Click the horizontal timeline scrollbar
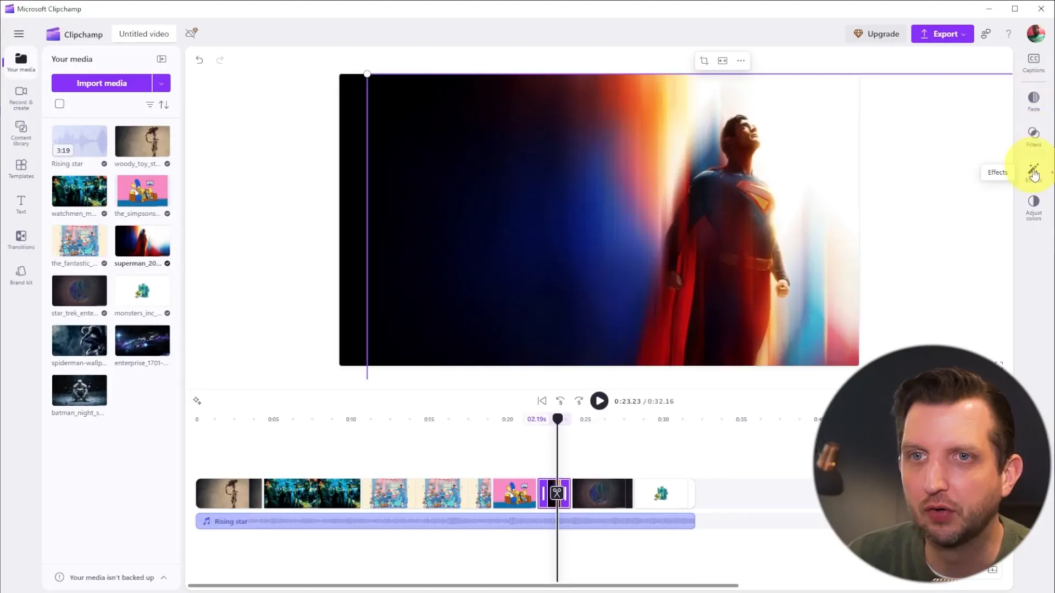 click(x=463, y=585)
